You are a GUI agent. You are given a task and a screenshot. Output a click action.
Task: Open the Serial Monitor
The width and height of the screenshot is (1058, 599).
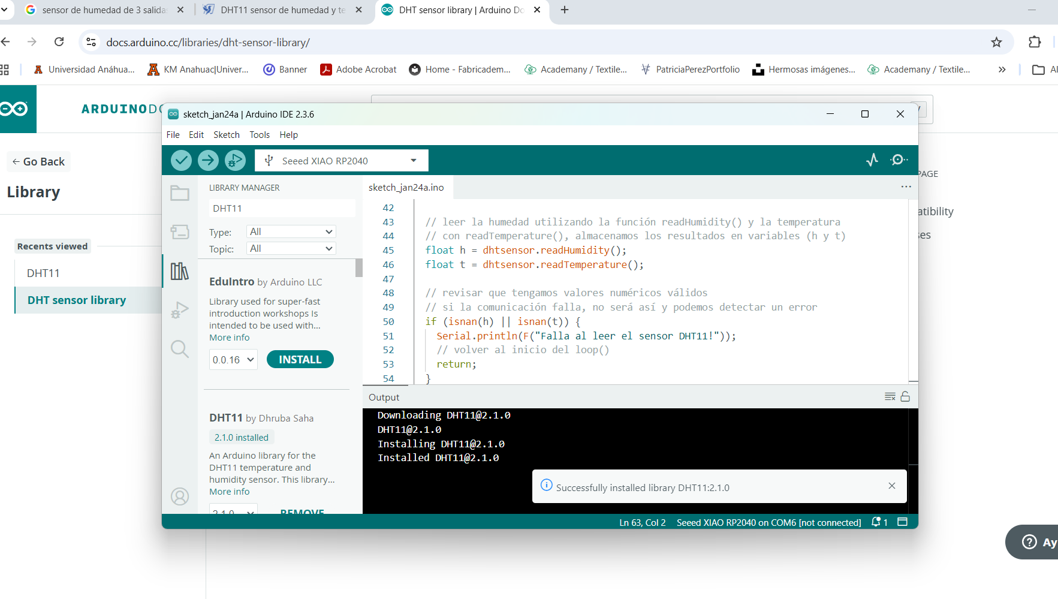[899, 159]
